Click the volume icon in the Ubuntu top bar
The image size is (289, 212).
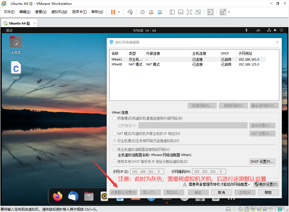(x=275, y=30)
